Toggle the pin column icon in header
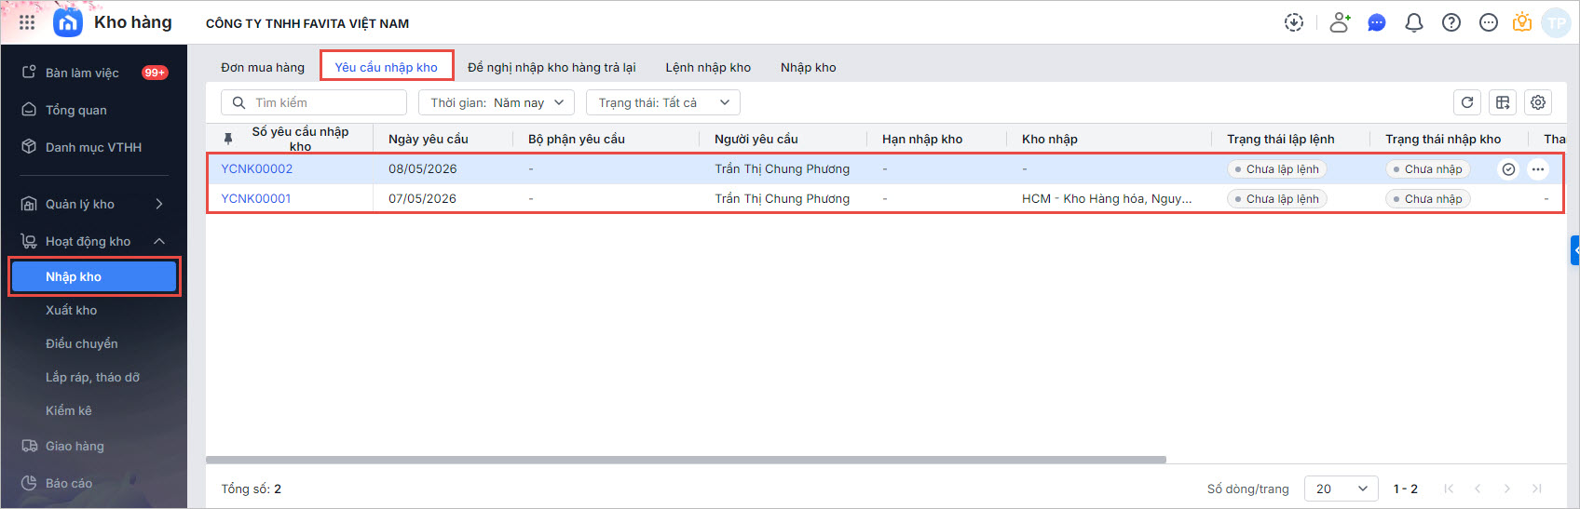 [x=228, y=139]
